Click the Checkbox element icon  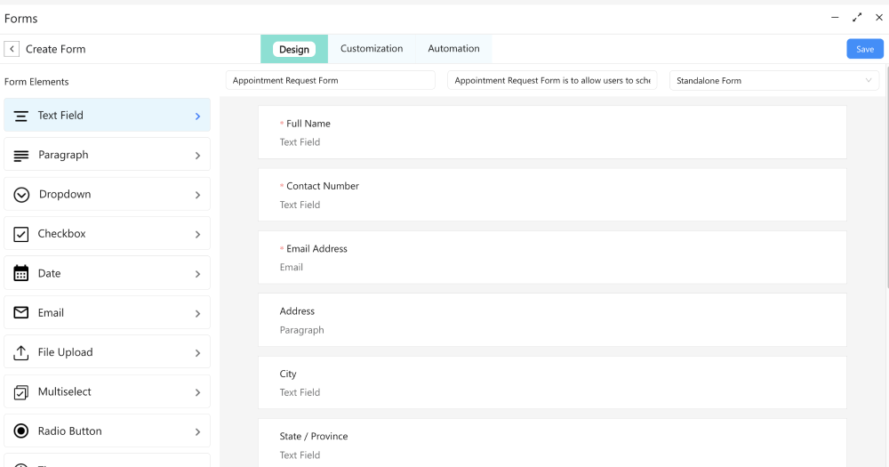click(x=21, y=234)
